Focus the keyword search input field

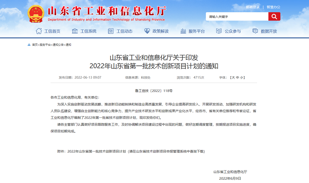point(237,17)
